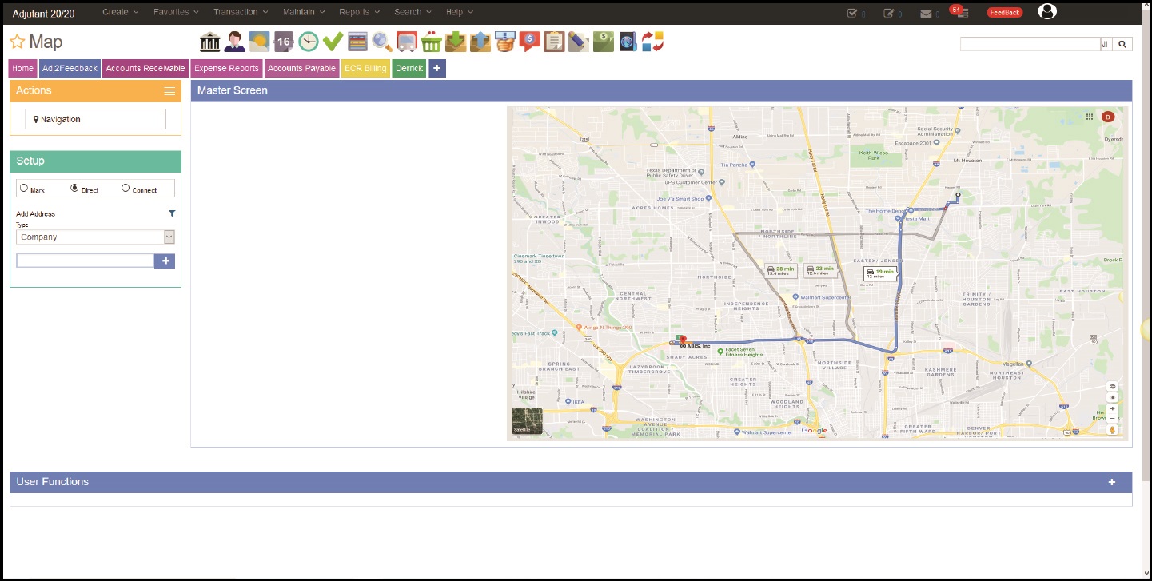This screenshot has height=581, width=1152.
Task: Click the red FeedBack button
Action: [x=1004, y=13]
